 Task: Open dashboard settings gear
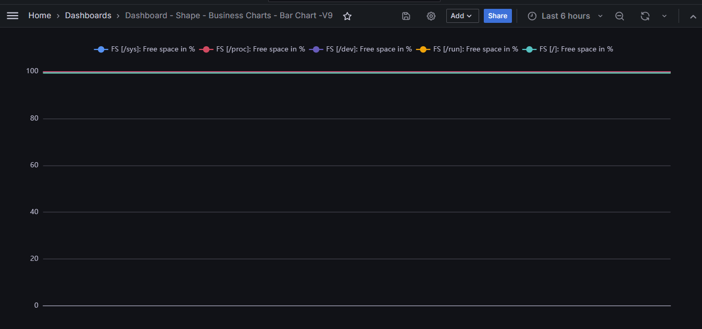(x=431, y=16)
